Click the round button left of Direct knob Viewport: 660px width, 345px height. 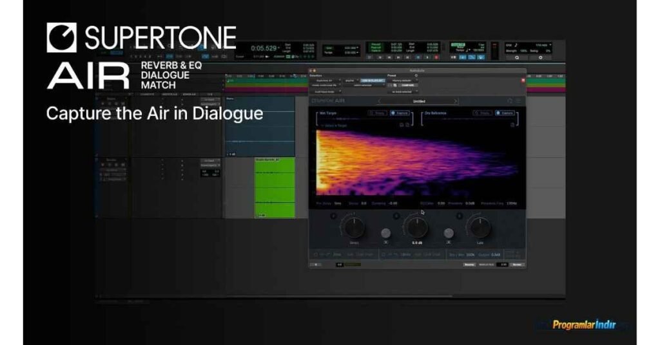[x=333, y=216]
